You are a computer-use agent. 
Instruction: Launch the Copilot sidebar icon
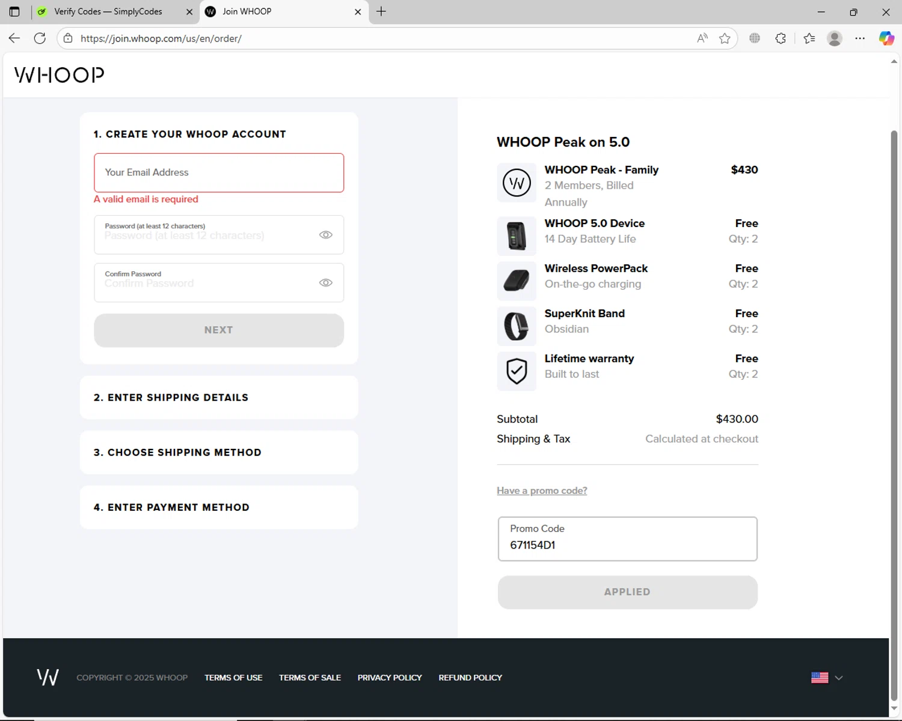point(886,38)
